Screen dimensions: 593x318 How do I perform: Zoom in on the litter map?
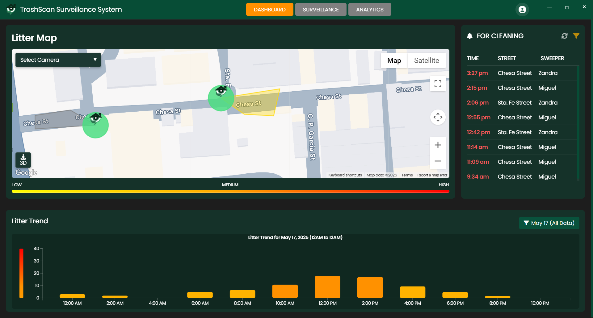point(438,145)
